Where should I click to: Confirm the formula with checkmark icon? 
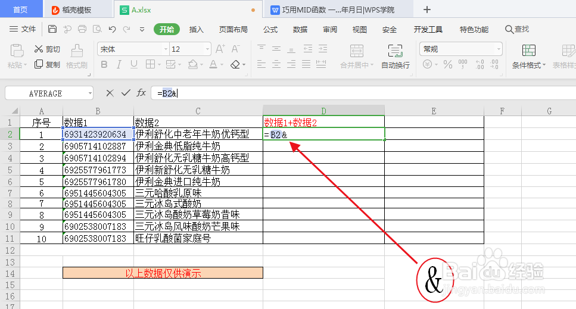click(126, 93)
